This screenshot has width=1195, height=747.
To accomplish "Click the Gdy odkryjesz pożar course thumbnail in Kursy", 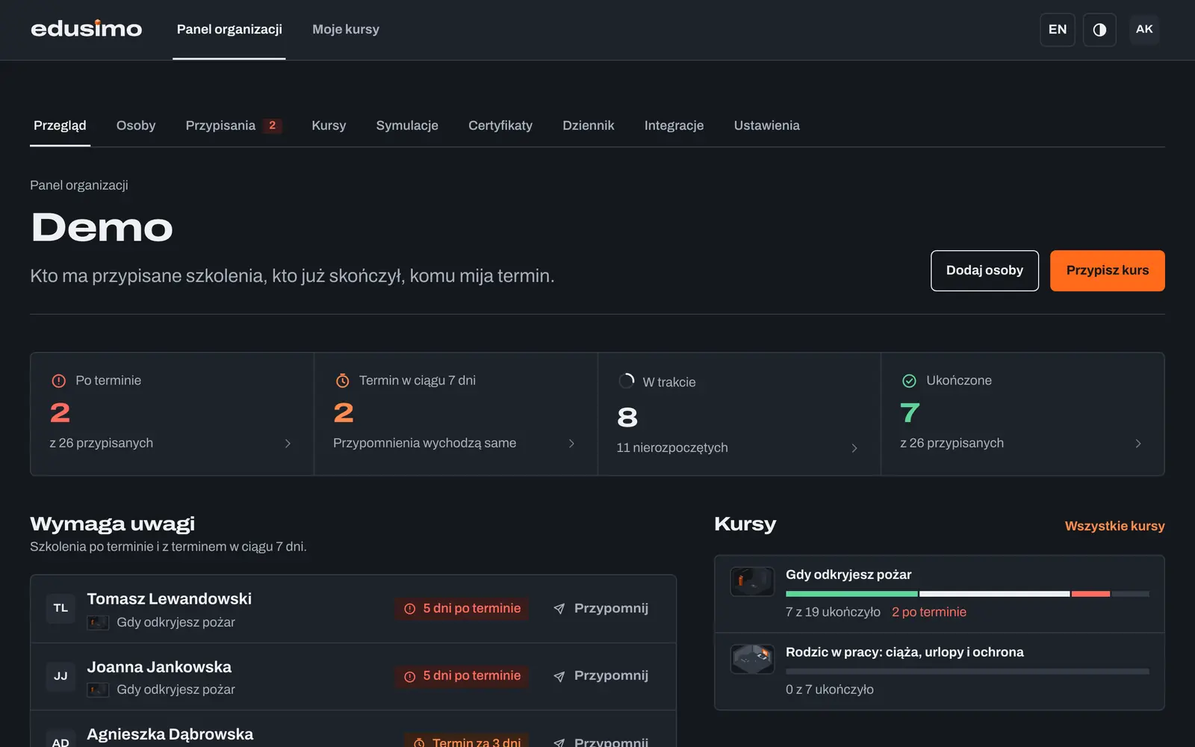I will tap(752, 581).
